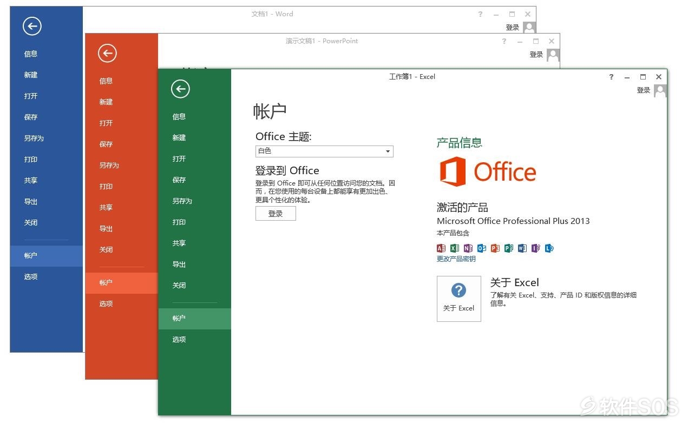Select 帐户 in Excel sidebar

tap(195, 319)
